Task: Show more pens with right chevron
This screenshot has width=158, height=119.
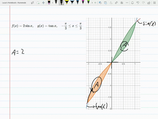Action: [92, 3]
